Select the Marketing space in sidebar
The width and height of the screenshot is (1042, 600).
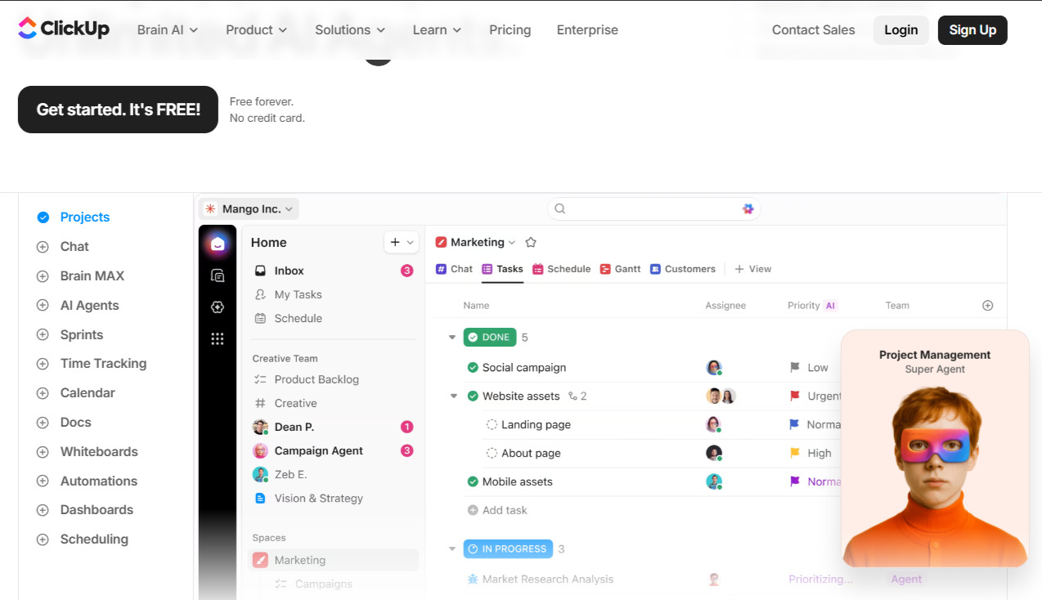333,560
